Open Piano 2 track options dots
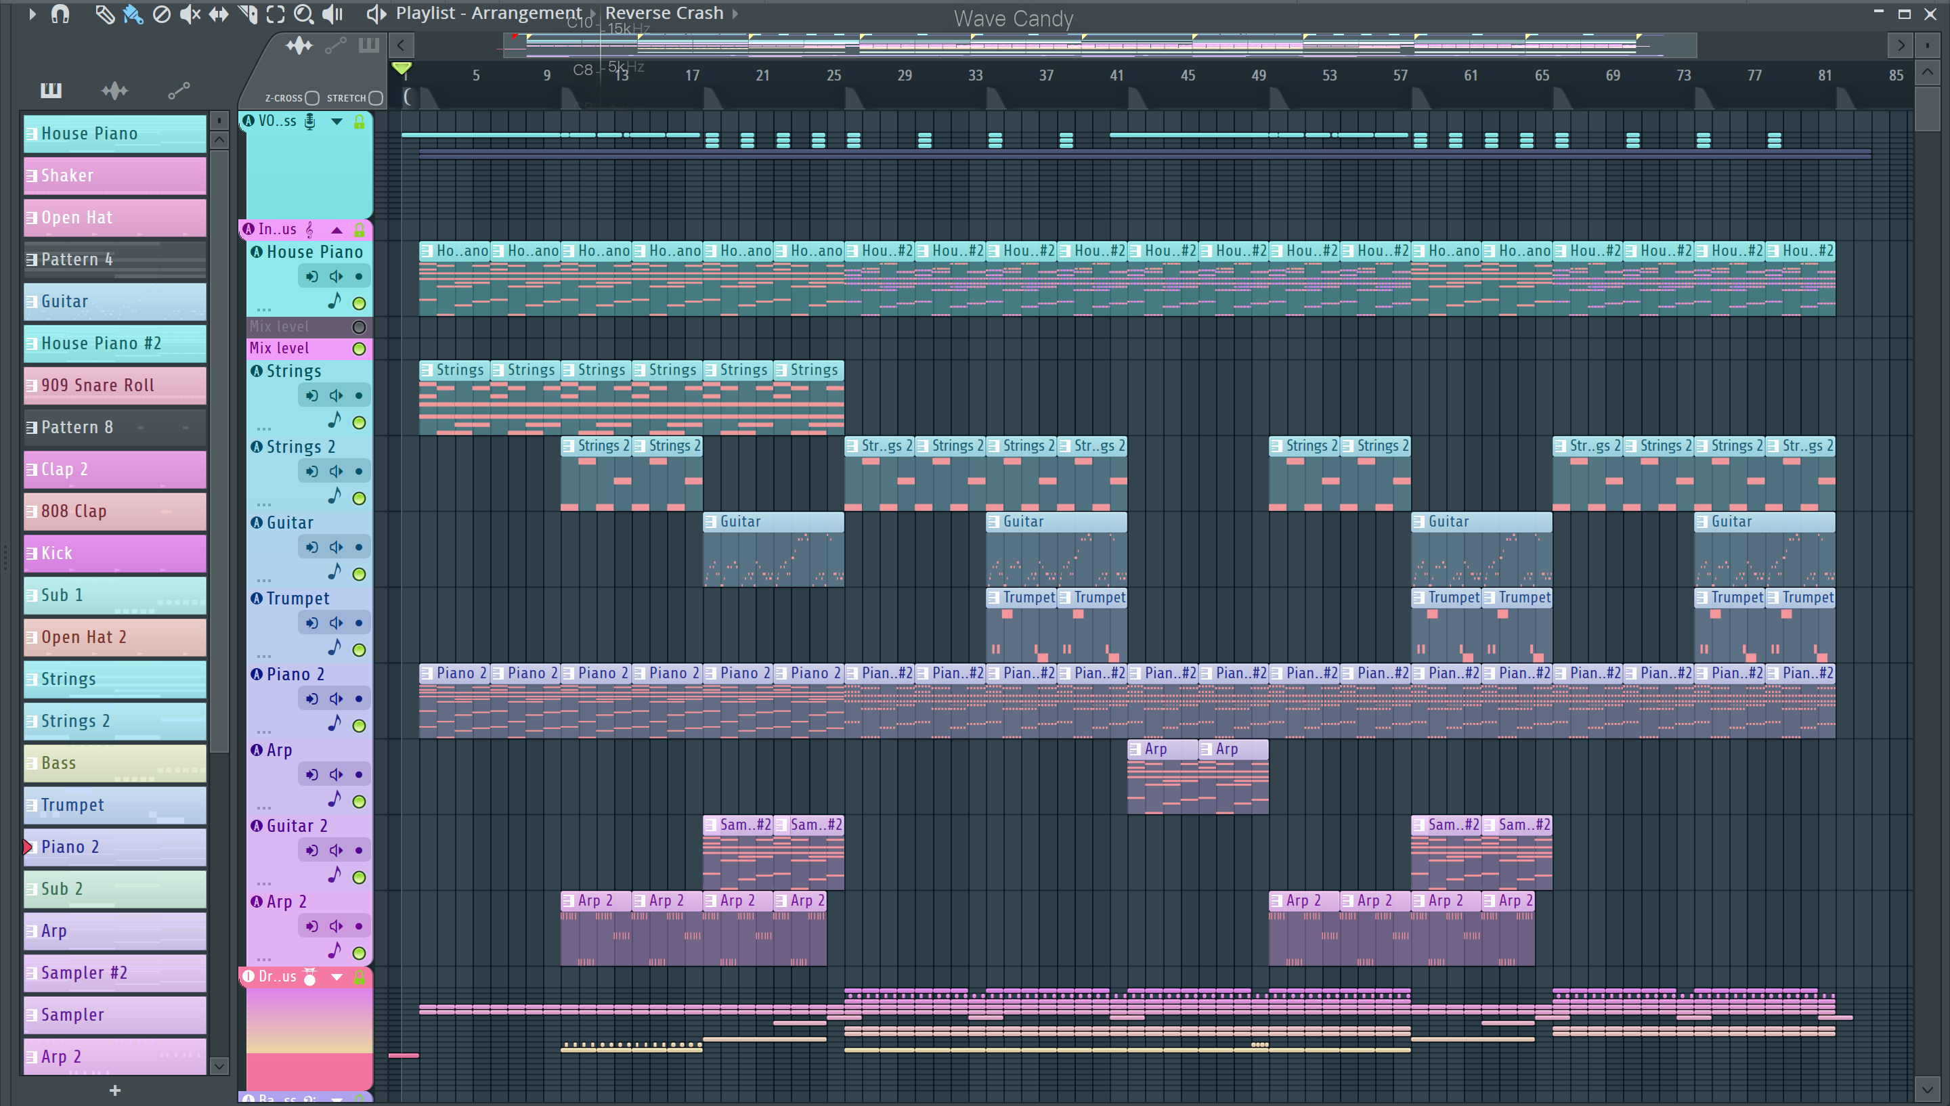Image resolution: width=1950 pixels, height=1106 pixels. click(x=263, y=732)
